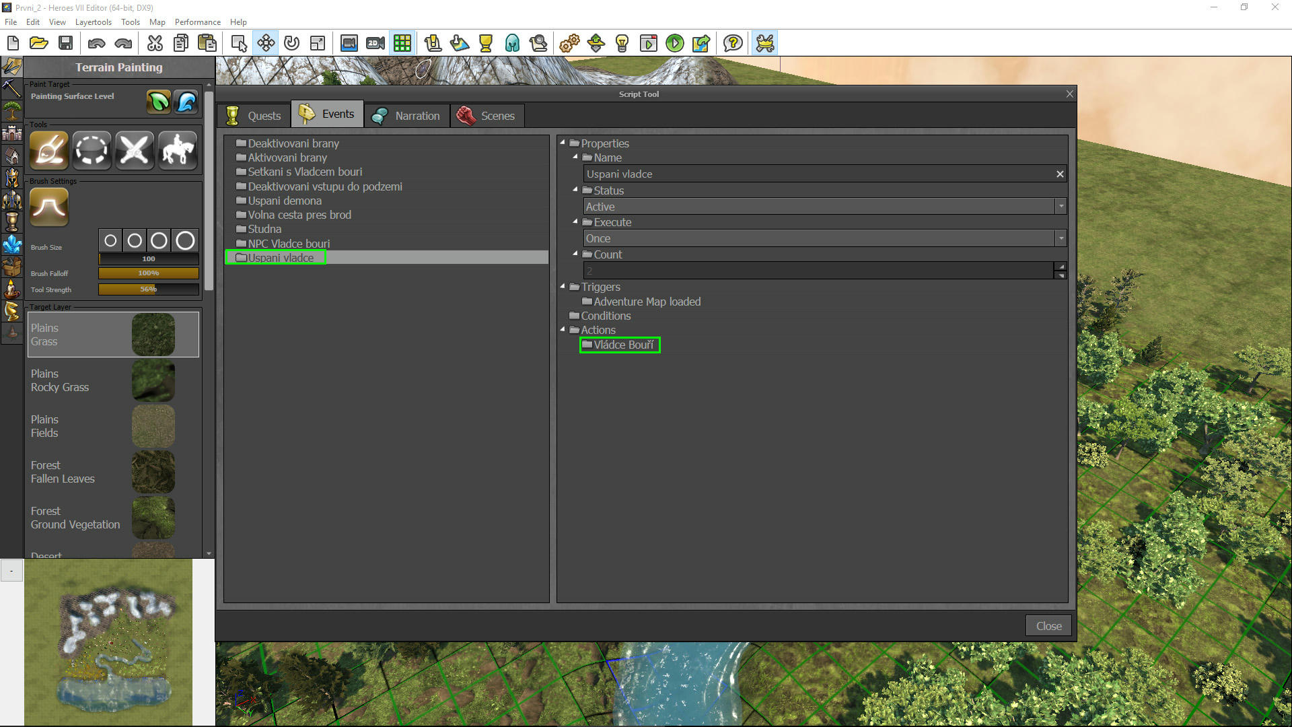Select the candle sidebar icon
The width and height of the screenshot is (1292, 727).
pos(11,288)
